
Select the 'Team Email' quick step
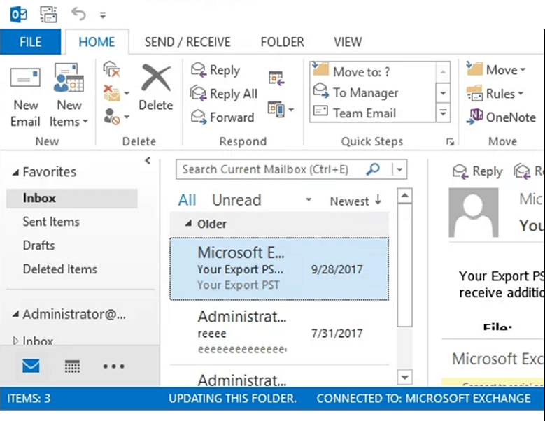pos(373,113)
